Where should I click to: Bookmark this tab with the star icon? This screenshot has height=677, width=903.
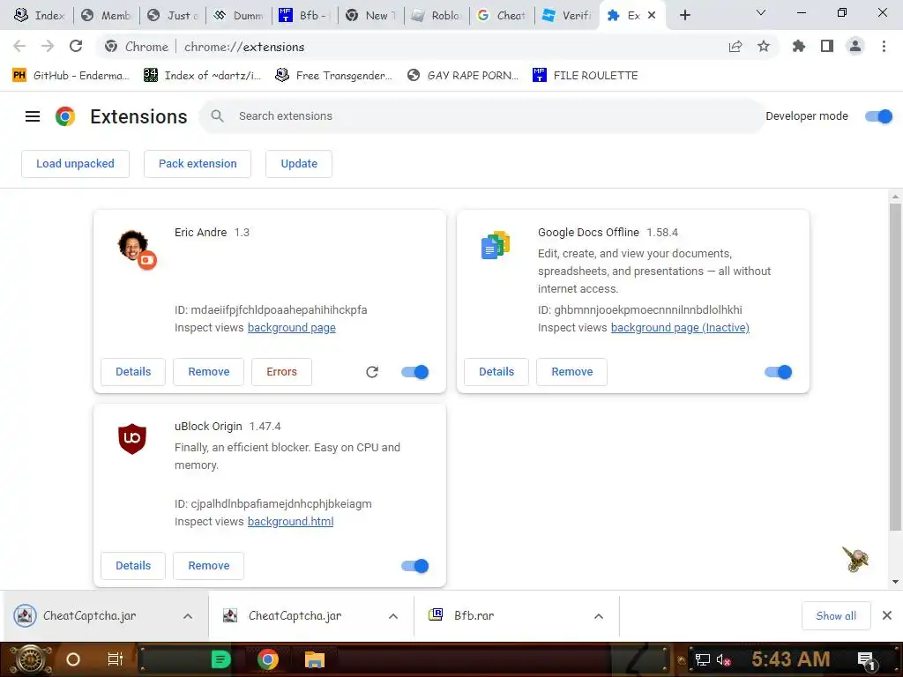pyautogui.click(x=764, y=46)
